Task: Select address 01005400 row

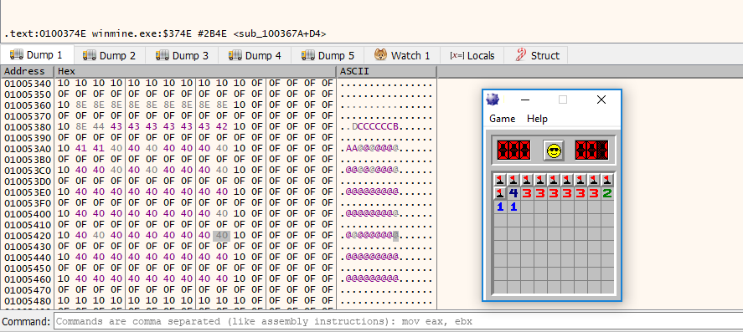Action: 219,214
